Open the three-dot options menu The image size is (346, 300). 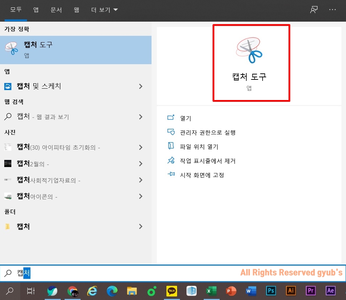pos(332,10)
